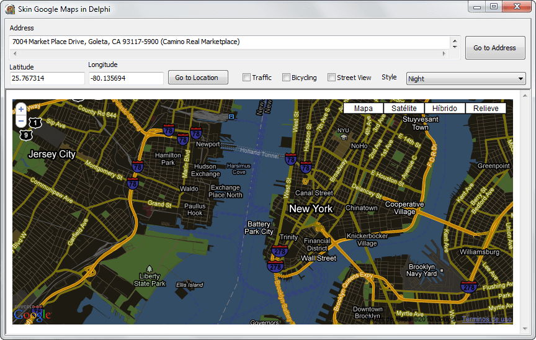Open the Style dropdown showing Night

[x=466, y=79]
